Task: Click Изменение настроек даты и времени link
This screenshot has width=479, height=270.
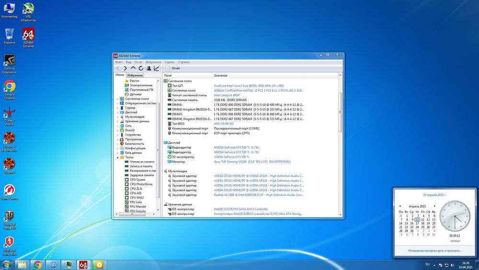Action: click(x=435, y=250)
